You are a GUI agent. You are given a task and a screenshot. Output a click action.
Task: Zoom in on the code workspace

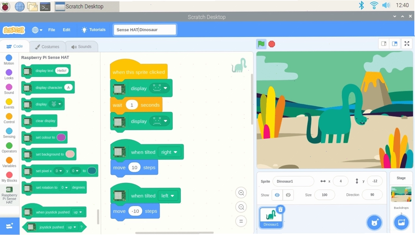point(241,193)
